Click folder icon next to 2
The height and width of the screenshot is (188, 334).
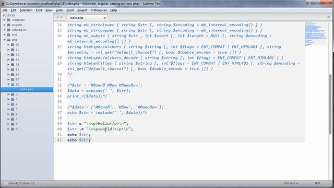click(13, 94)
